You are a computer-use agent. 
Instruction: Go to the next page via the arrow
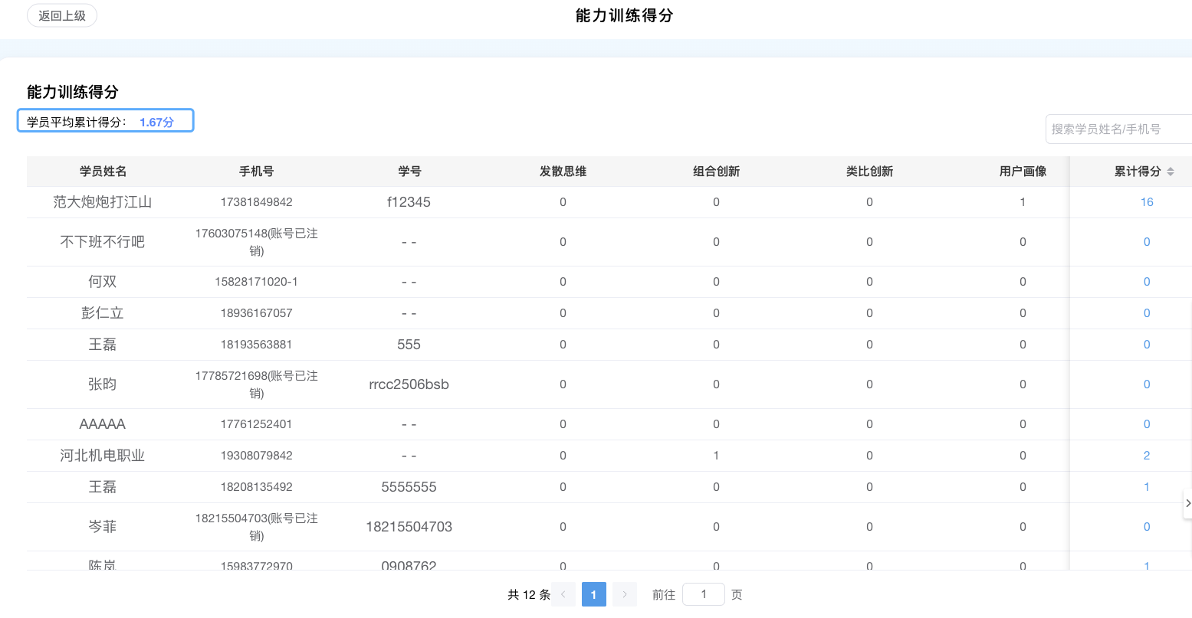[x=625, y=594]
